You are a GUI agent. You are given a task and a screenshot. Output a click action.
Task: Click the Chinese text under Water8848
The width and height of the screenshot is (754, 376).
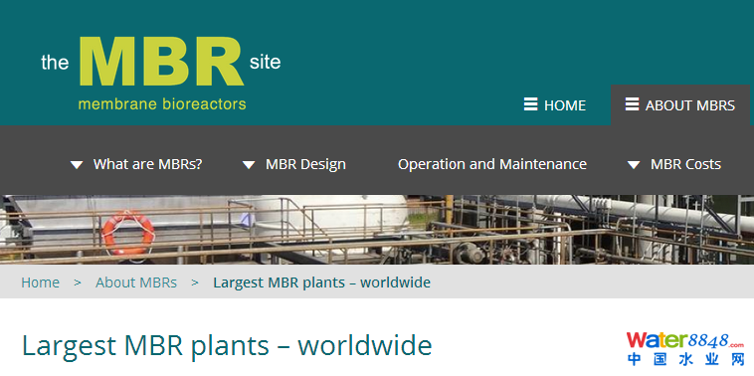(685, 359)
